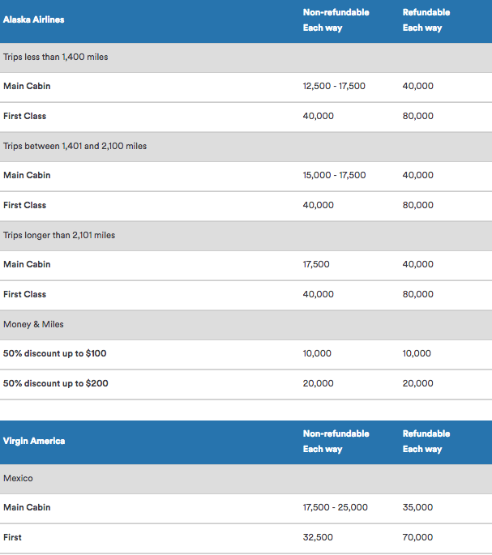This screenshot has width=492, height=555.
Task: Click the 'Money & Miles' section row
Action: pos(33,324)
